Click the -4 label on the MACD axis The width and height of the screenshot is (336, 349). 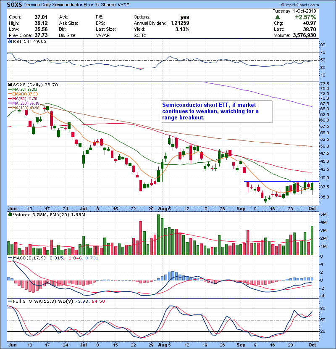(x=322, y=296)
